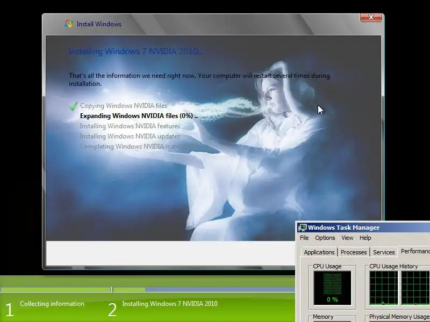This screenshot has width=430, height=322.
Task: Switch to the Processes tab
Action: pos(354,252)
